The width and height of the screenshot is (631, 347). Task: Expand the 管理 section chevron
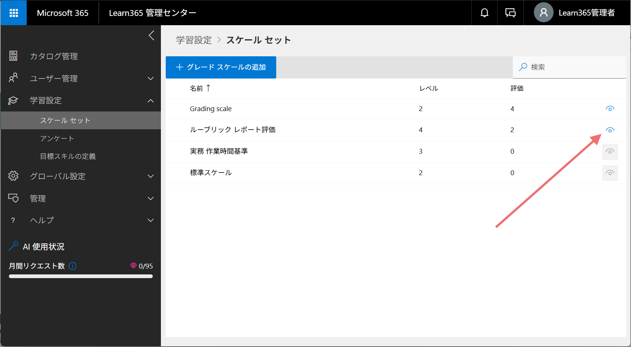coord(151,198)
